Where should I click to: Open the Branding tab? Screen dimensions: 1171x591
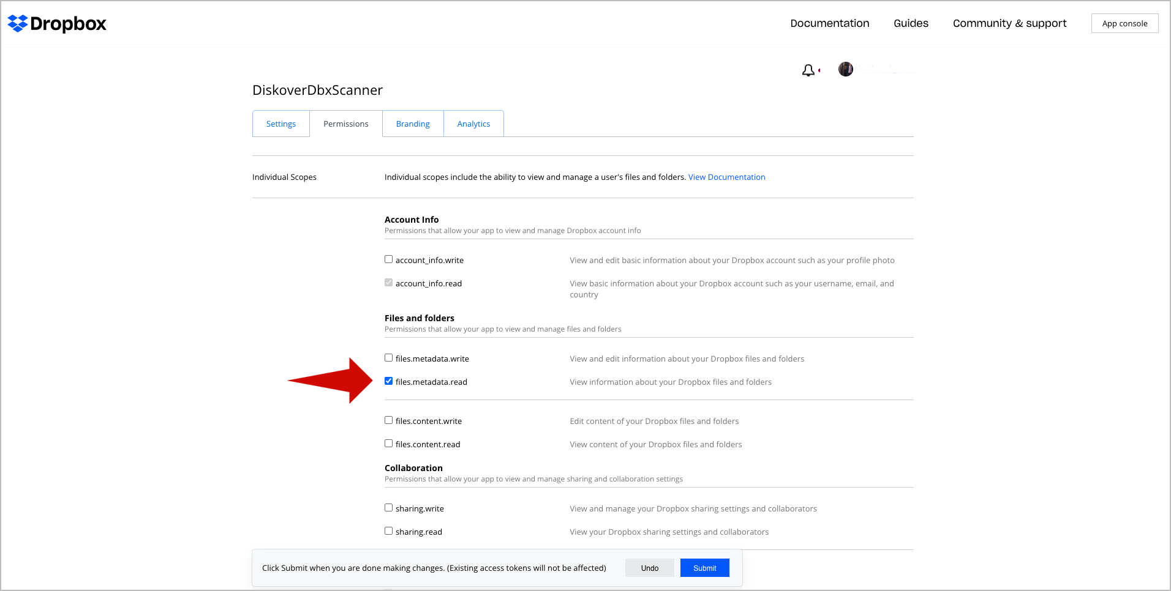tap(412, 123)
